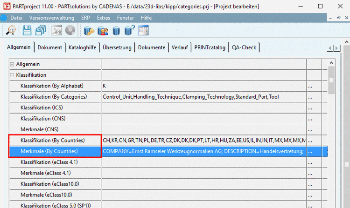The image size is (350, 208).
Task: Switch to the QA-Check tab
Action: click(x=244, y=47)
